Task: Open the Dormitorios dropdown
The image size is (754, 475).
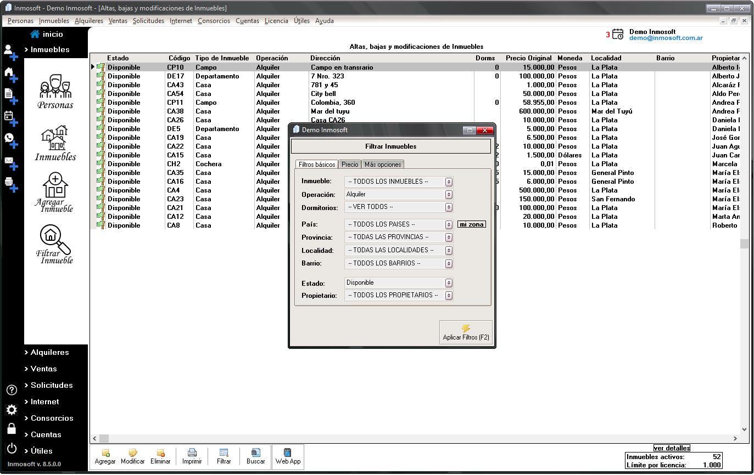Action: coord(399,207)
